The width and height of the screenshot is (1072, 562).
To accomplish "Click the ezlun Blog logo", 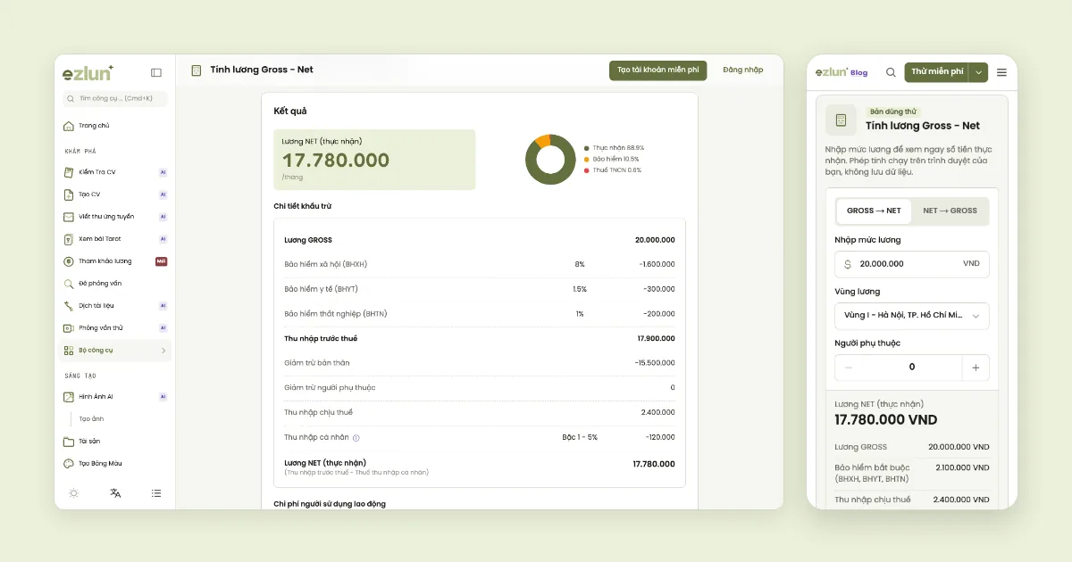I will 841,72.
